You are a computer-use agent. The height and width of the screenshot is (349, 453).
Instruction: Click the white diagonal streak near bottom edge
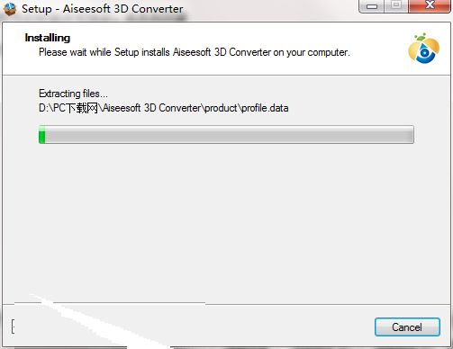pyautogui.click(x=99, y=322)
